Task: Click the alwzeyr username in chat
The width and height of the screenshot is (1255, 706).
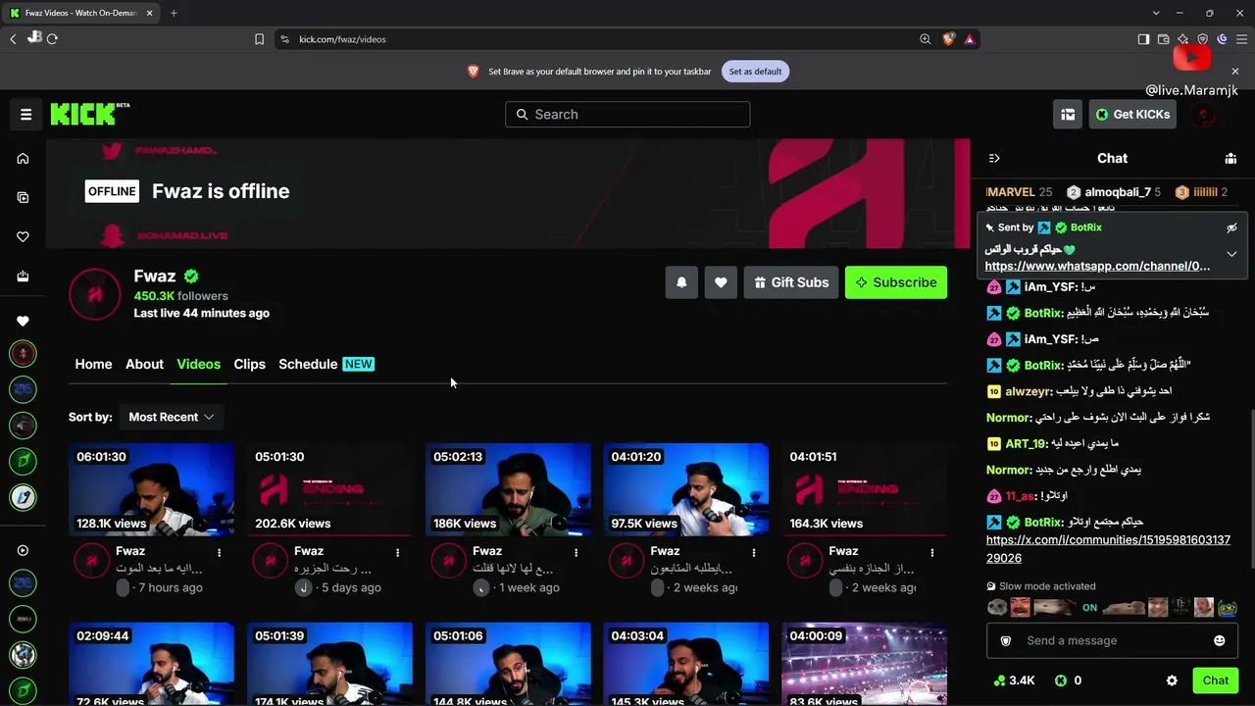Action: [1029, 391]
